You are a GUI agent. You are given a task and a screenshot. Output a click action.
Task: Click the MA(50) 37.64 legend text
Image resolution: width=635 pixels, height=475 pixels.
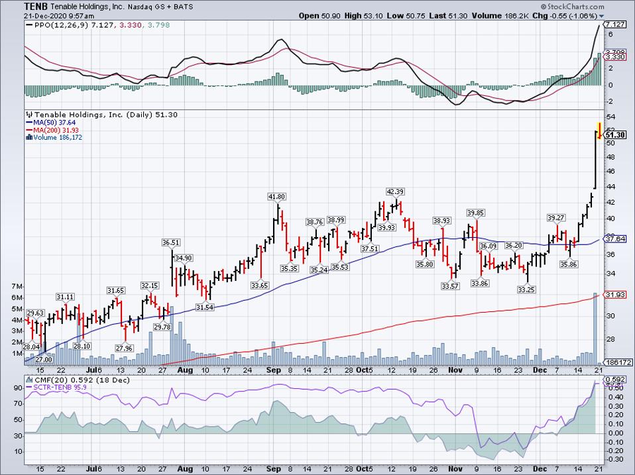click(54, 123)
